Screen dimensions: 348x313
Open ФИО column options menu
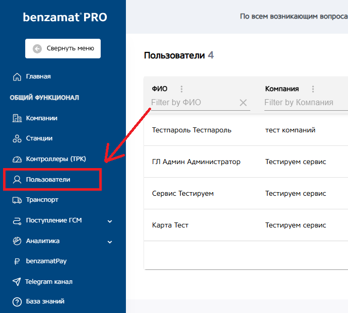coord(182,89)
